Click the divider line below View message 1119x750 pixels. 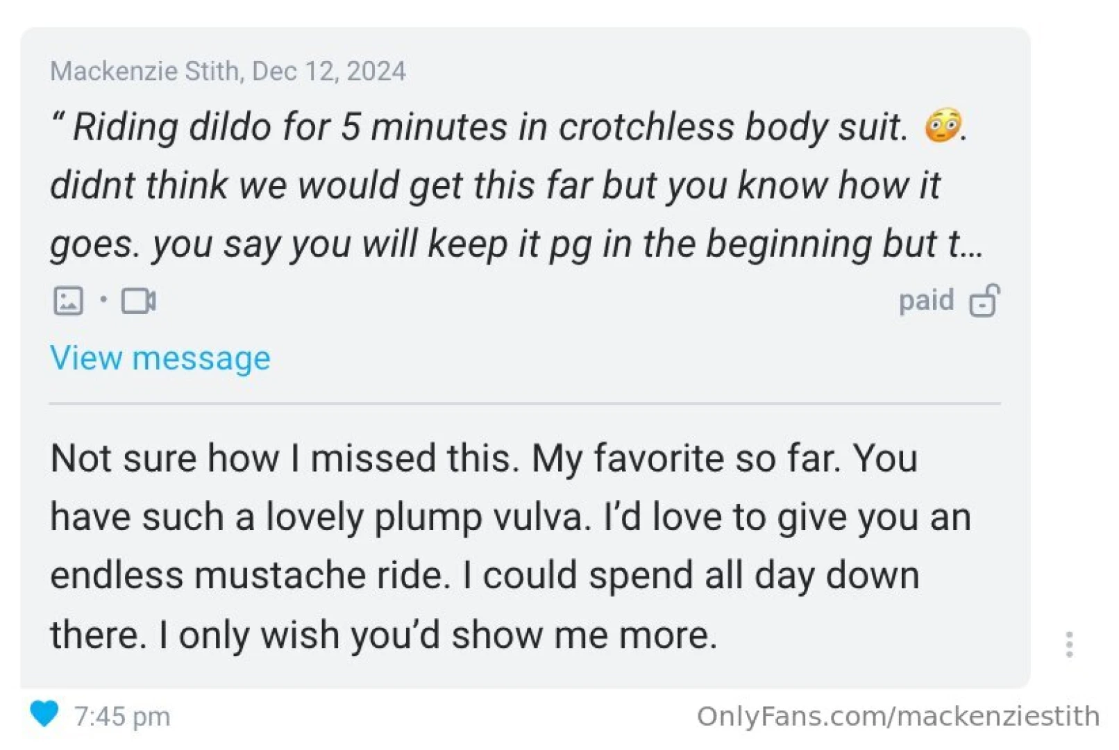[524, 403]
